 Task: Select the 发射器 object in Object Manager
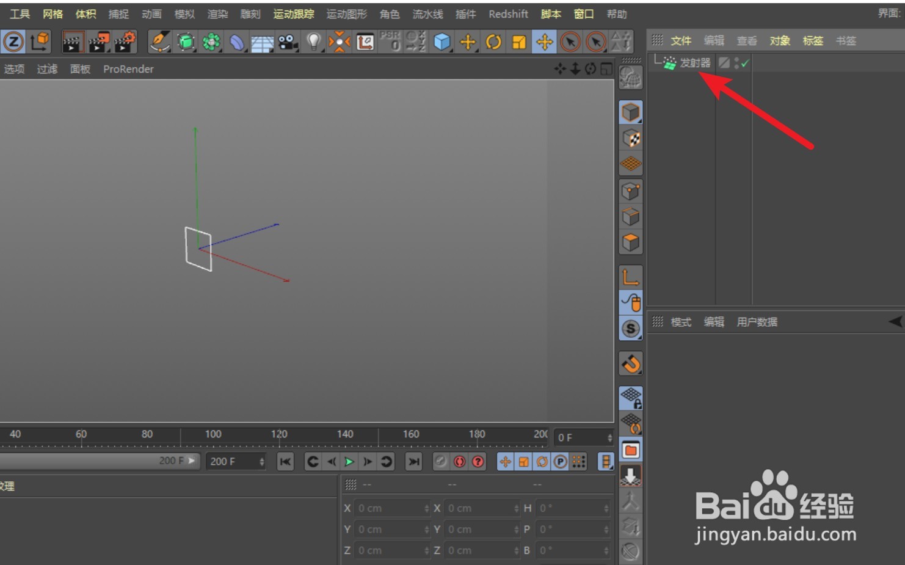[695, 62]
